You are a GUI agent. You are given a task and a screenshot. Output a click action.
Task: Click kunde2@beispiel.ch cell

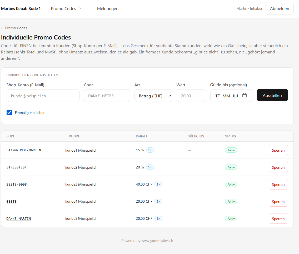81,167
